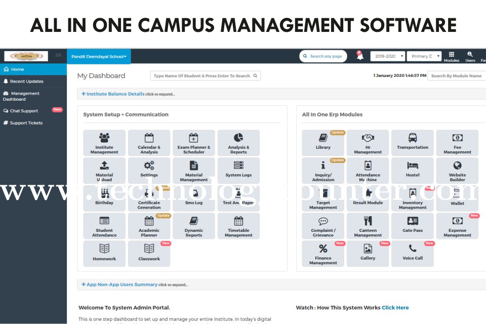The height and width of the screenshot is (324, 486).
Task: Open the Timetable Management tile
Action: (x=238, y=226)
